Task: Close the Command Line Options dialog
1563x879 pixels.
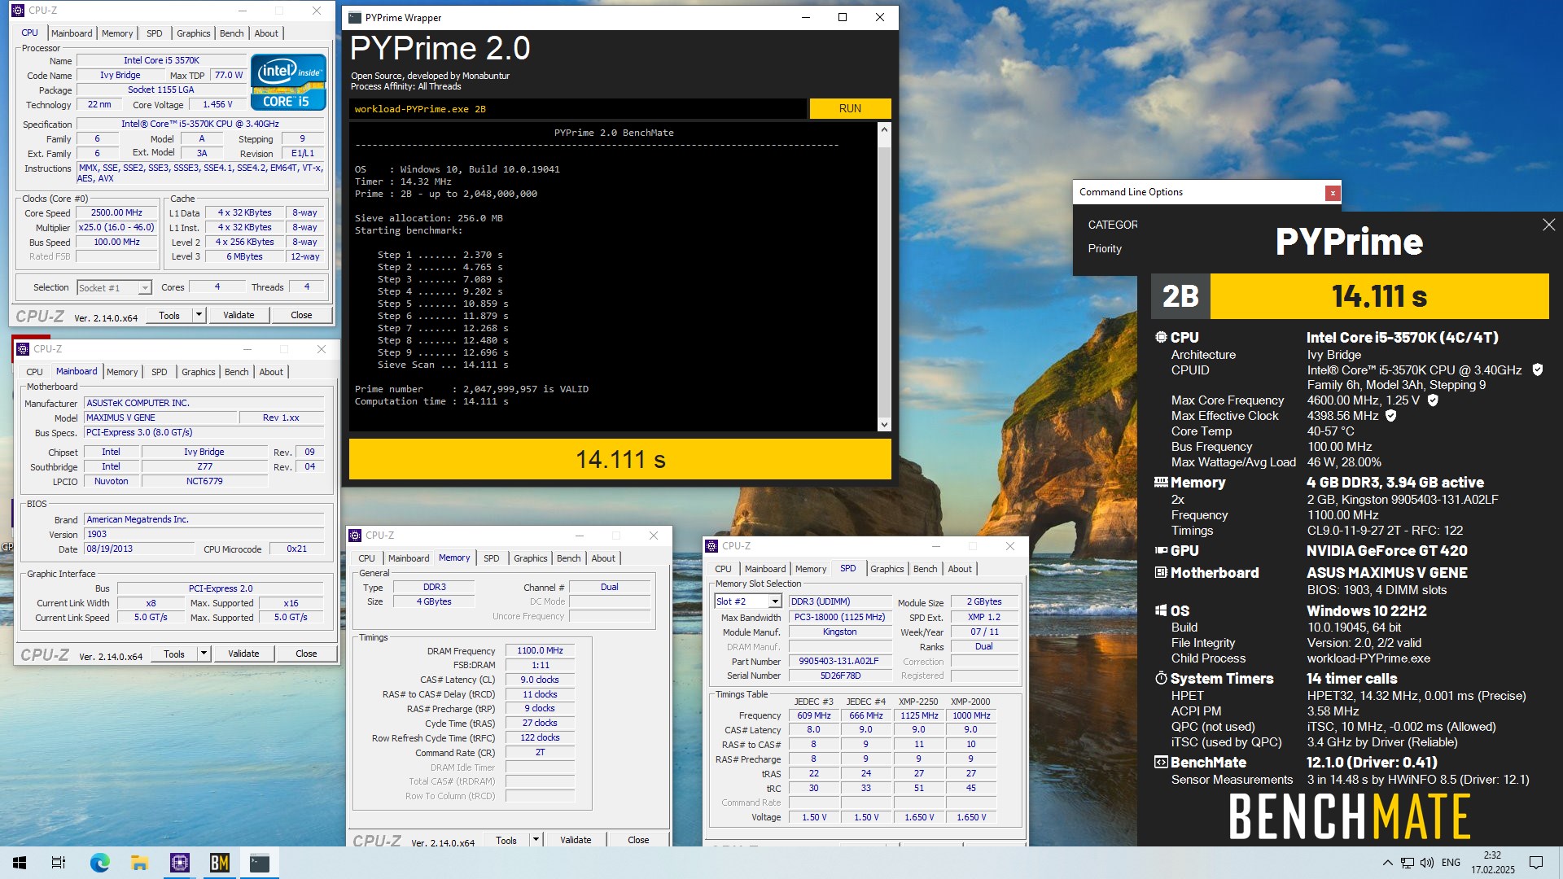Action: [1333, 193]
